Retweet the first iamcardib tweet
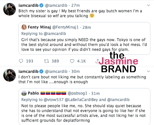This screenshot has height=125, width=154. coord(46,61)
